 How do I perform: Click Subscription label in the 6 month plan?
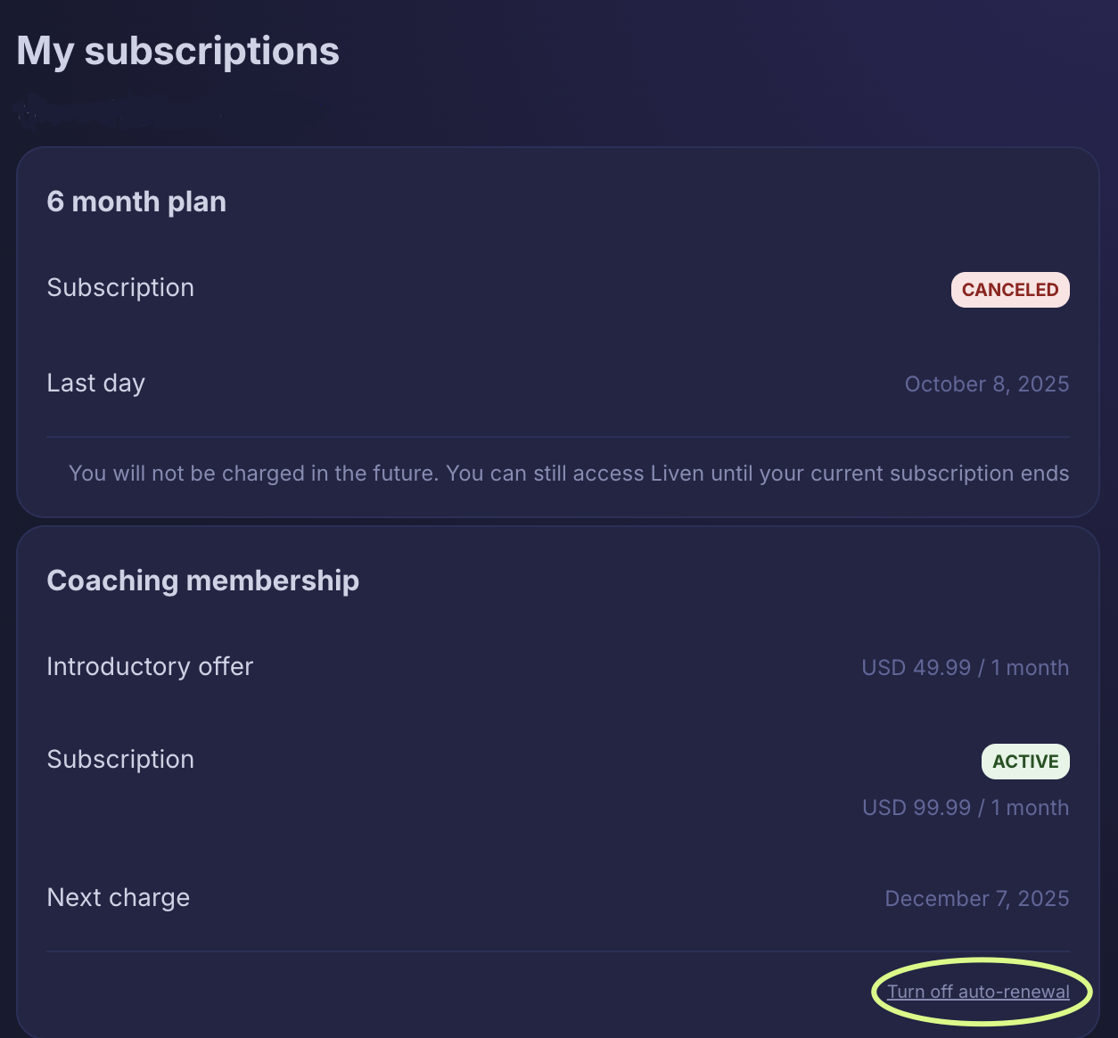(120, 288)
